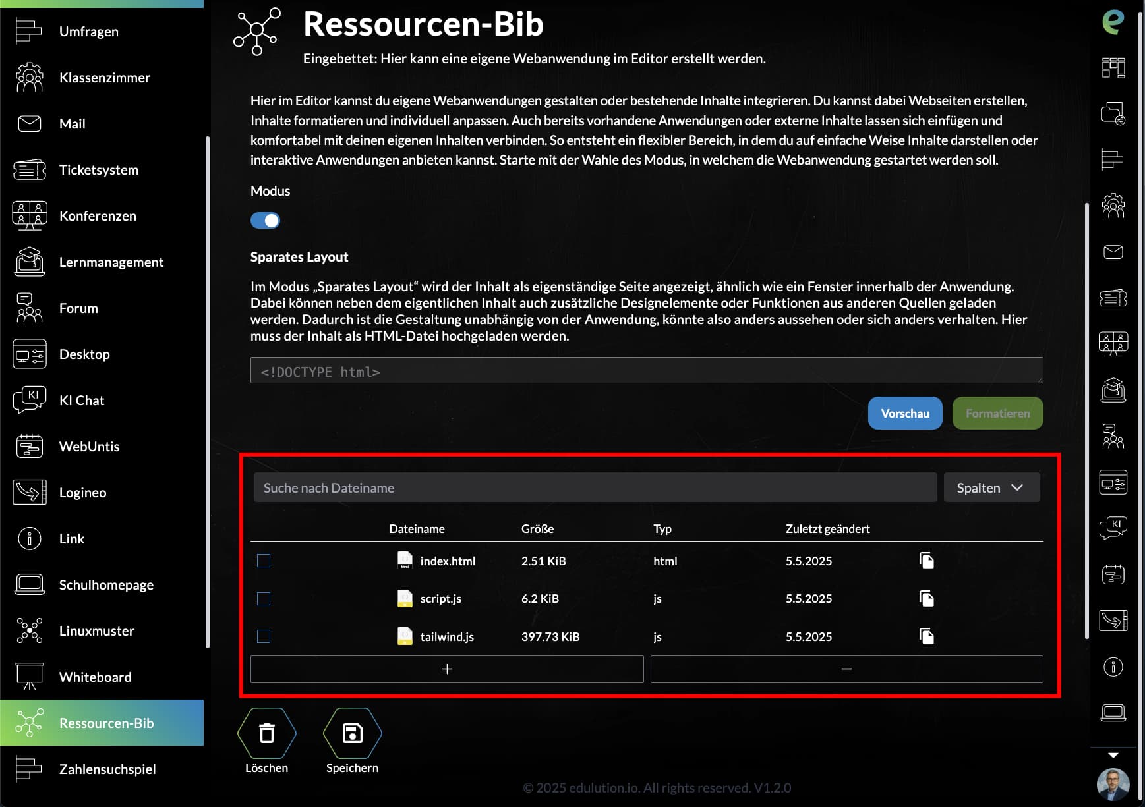Click the left sidebar scrollbar

[x=208, y=392]
